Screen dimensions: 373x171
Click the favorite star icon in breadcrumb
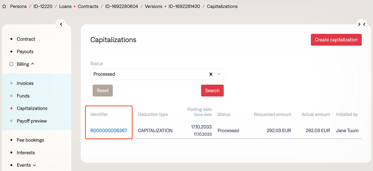pos(4,7)
